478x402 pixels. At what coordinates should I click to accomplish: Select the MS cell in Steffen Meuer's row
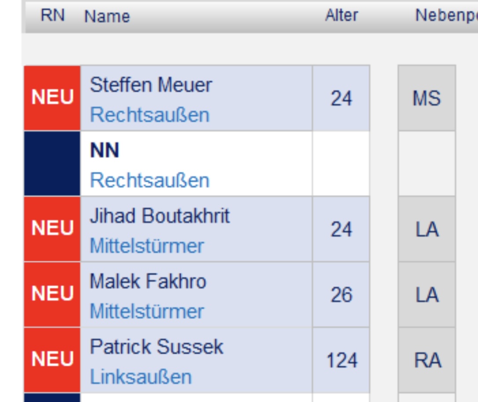tap(427, 98)
